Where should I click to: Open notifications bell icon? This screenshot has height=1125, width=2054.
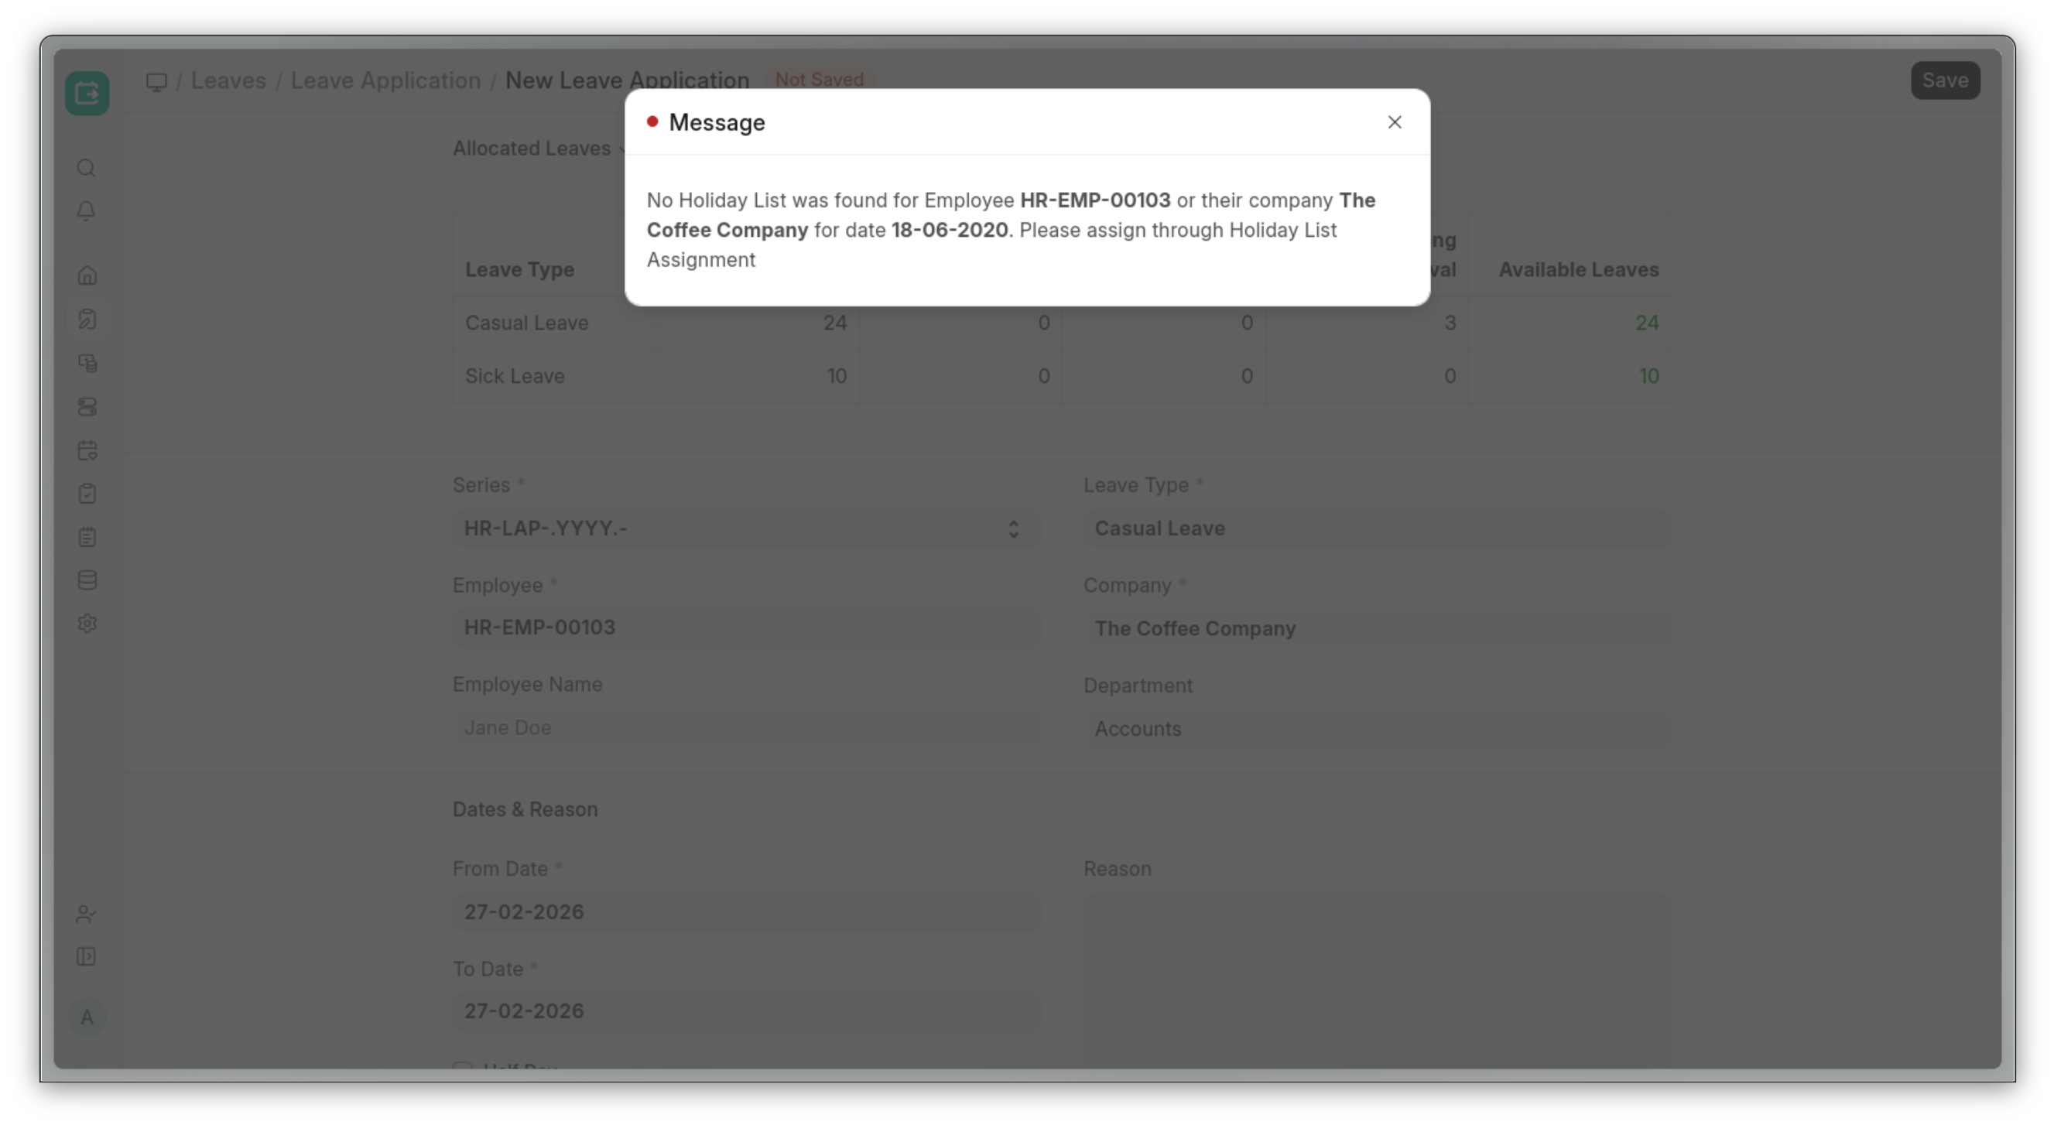tap(86, 211)
